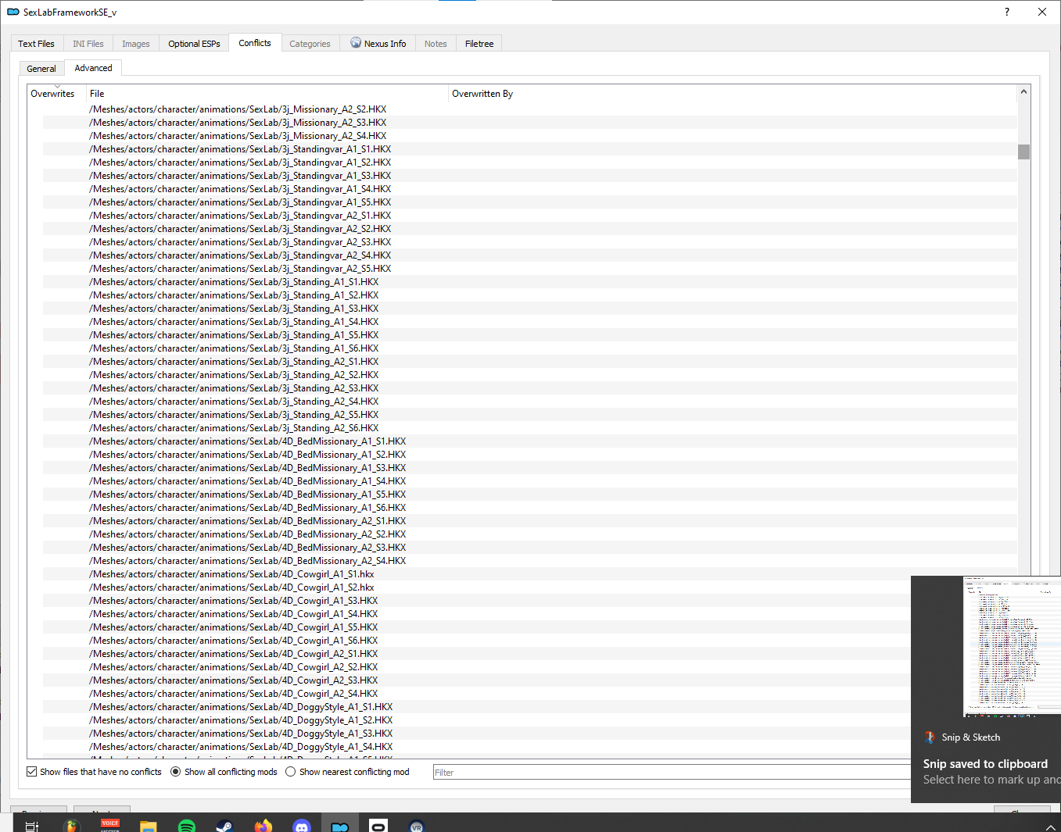Click into the Filter text field

point(672,773)
